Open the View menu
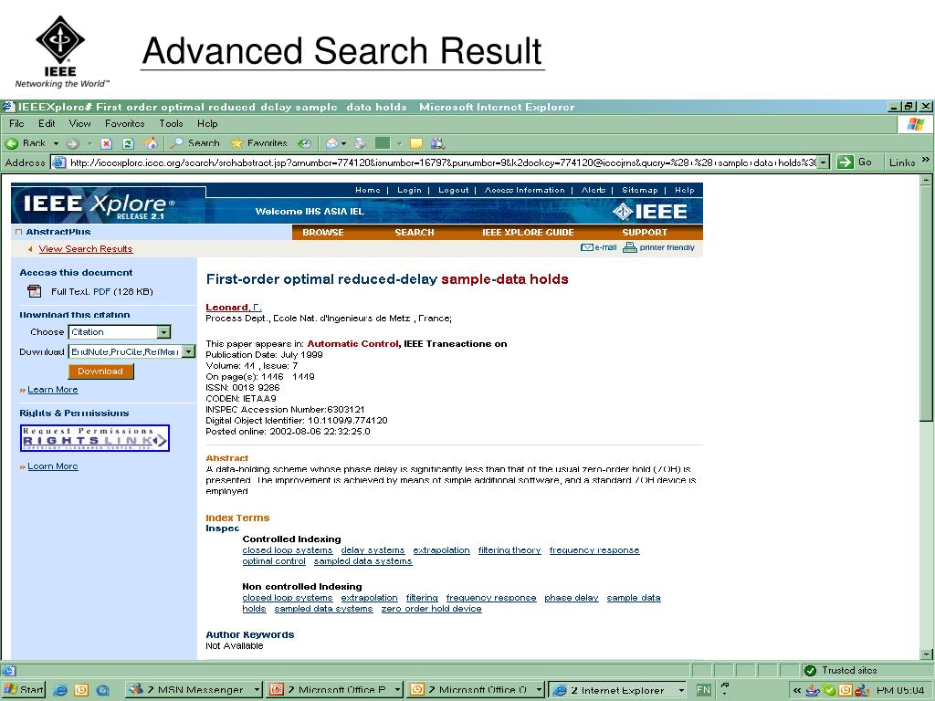Screen dimensions: 935x701 (x=80, y=123)
